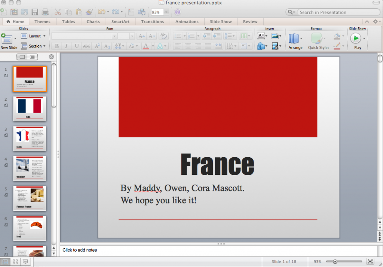Align text right

198,46
